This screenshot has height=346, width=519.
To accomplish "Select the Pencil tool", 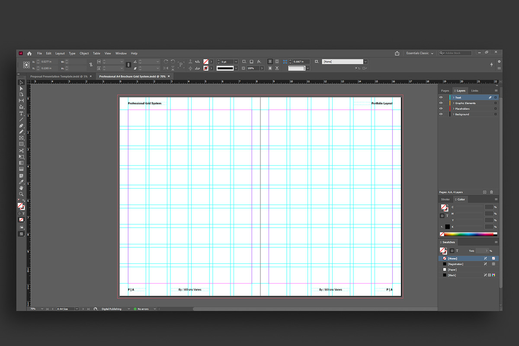I will coord(21,131).
